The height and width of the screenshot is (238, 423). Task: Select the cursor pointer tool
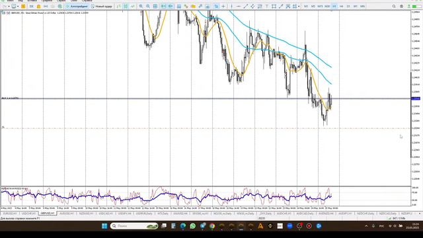[216, 6]
